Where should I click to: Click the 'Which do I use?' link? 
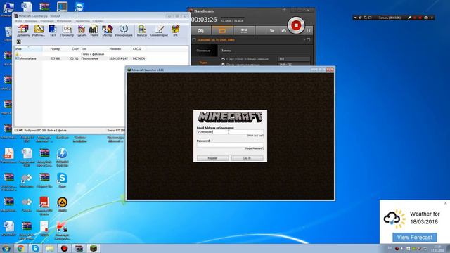click(x=255, y=136)
